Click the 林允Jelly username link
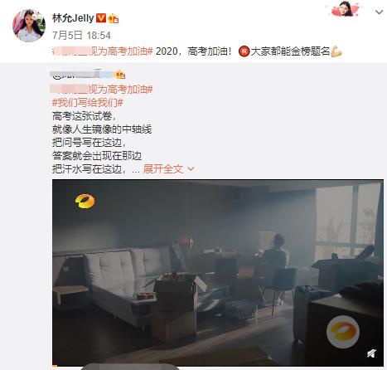This screenshot has width=387, height=370. point(73,18)
